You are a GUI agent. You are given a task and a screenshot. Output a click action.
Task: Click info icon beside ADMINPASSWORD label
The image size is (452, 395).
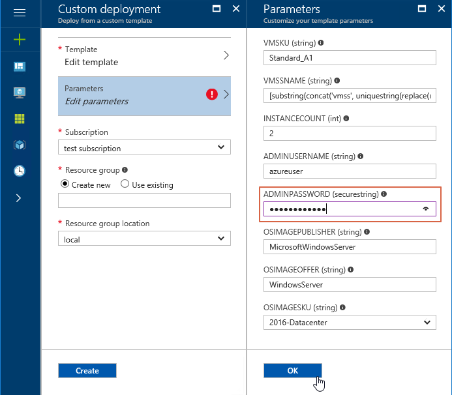point(384,194)
